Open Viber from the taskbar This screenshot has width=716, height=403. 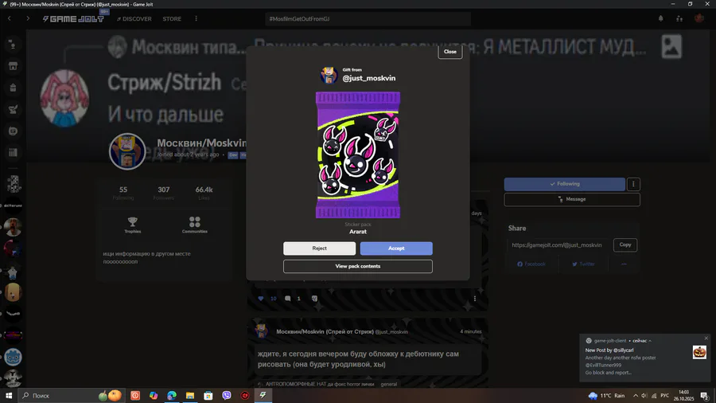pyautogui.click(x=227, y=396)
